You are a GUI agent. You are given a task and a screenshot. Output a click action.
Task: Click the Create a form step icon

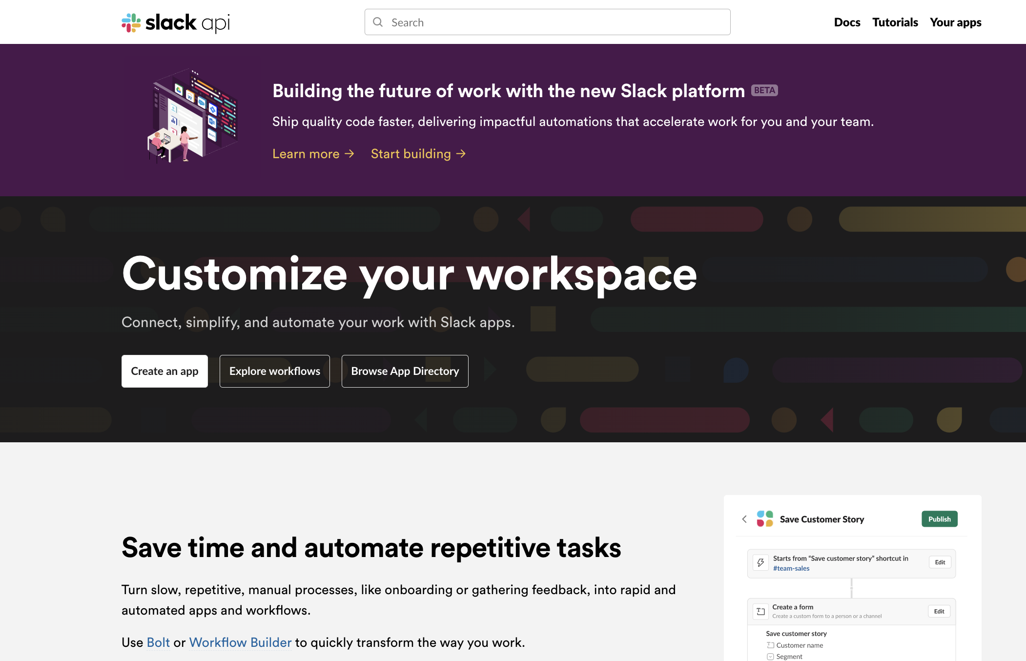pyautogui.click(x=760, y=611)
